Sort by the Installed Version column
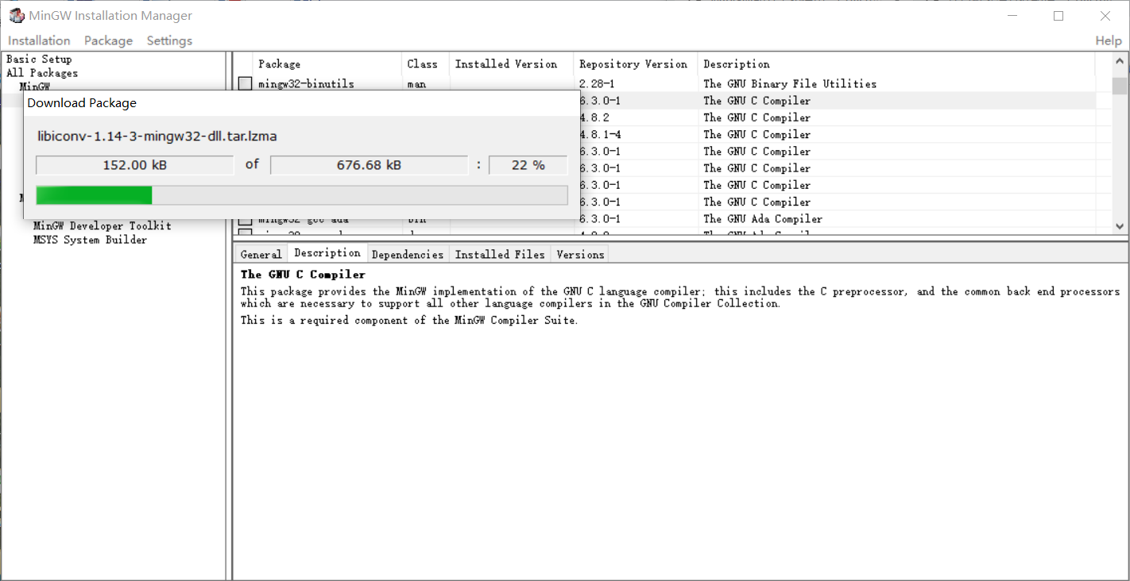1130x581 pixels. (512, 63)
